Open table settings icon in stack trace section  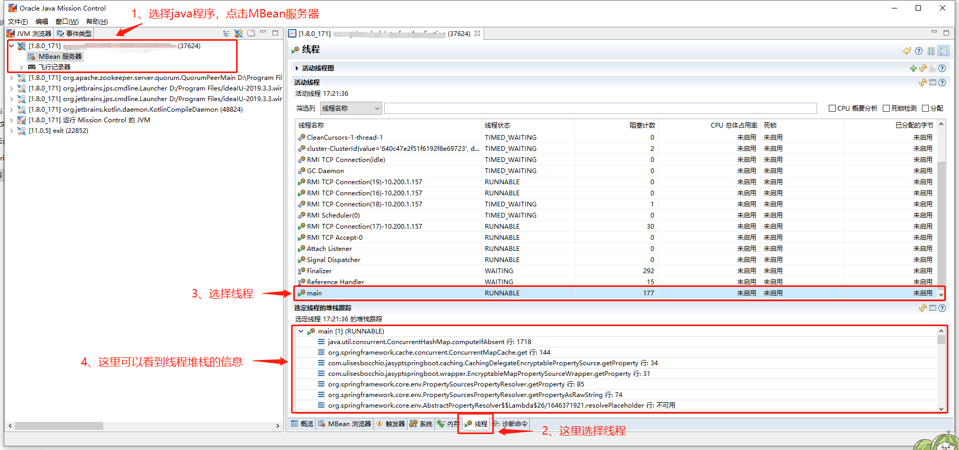click(x=933, y=308)
